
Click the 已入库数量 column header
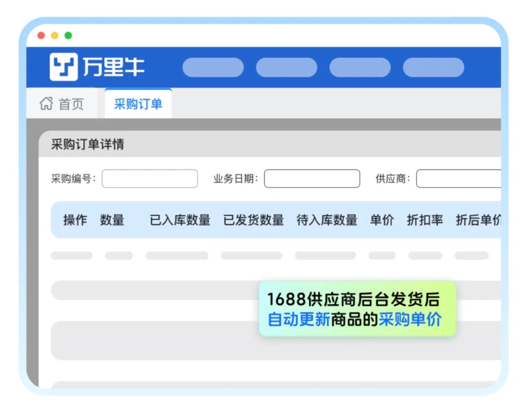180,220
